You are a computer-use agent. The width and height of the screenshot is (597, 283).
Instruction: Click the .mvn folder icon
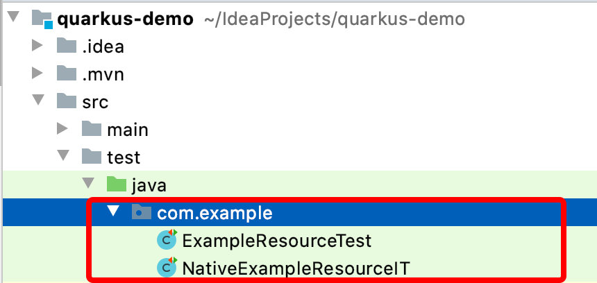(x=67, y=73)
